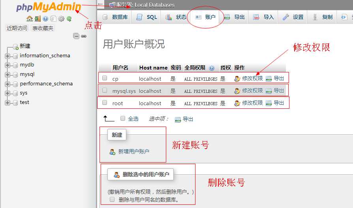Click the phpMyAdmin logo
The height and width of the screenshot is (208, 353).
[x=49, y=7]
